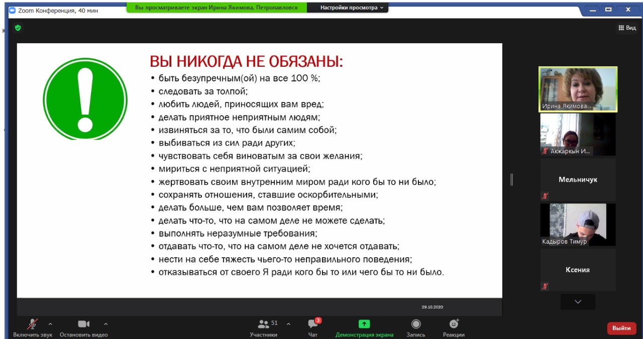Click bullet 'делать приятное неприятным людям'
Screen dimensions: 643x339
click(x=239, y=117)
